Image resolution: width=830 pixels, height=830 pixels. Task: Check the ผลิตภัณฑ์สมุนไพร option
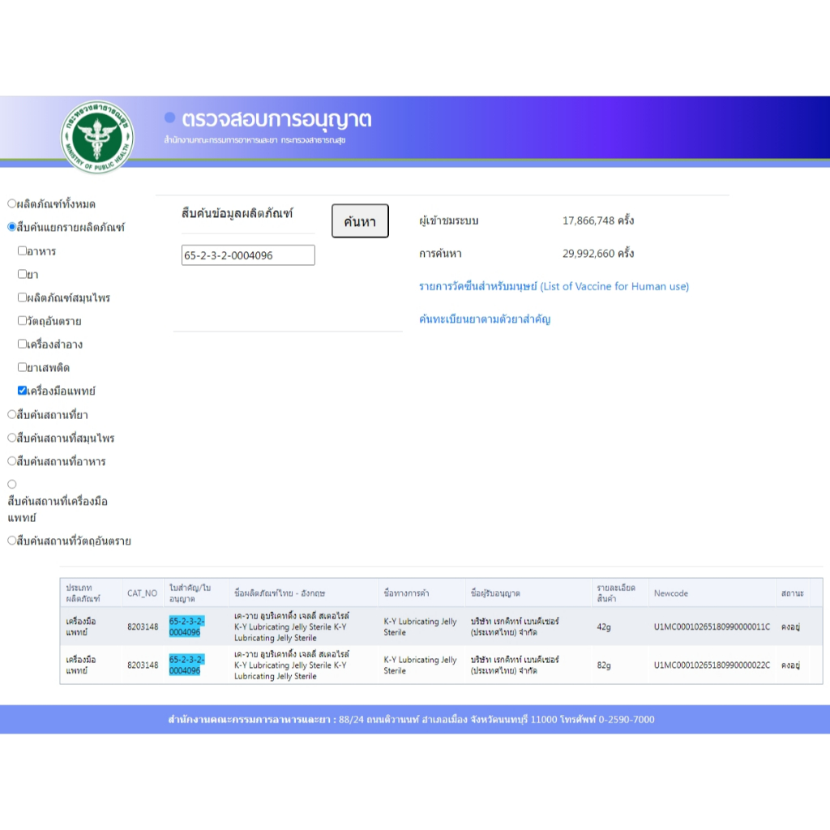click(23, 297)
